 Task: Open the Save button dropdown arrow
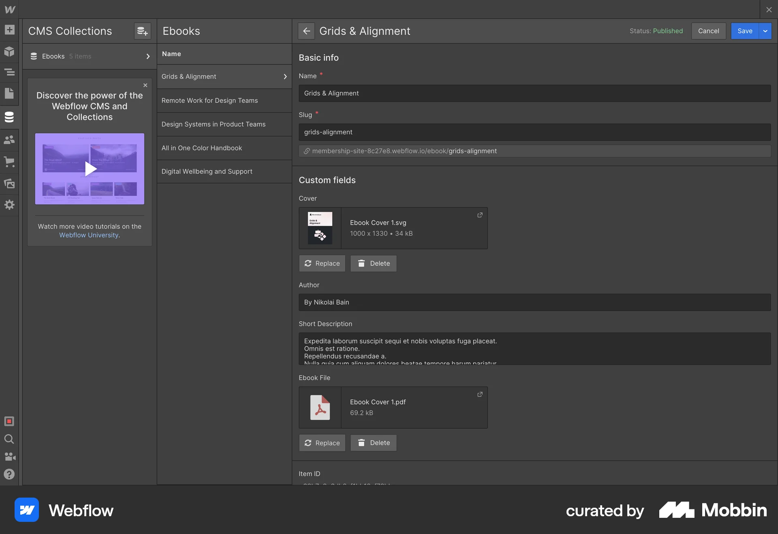click(765, 31)
